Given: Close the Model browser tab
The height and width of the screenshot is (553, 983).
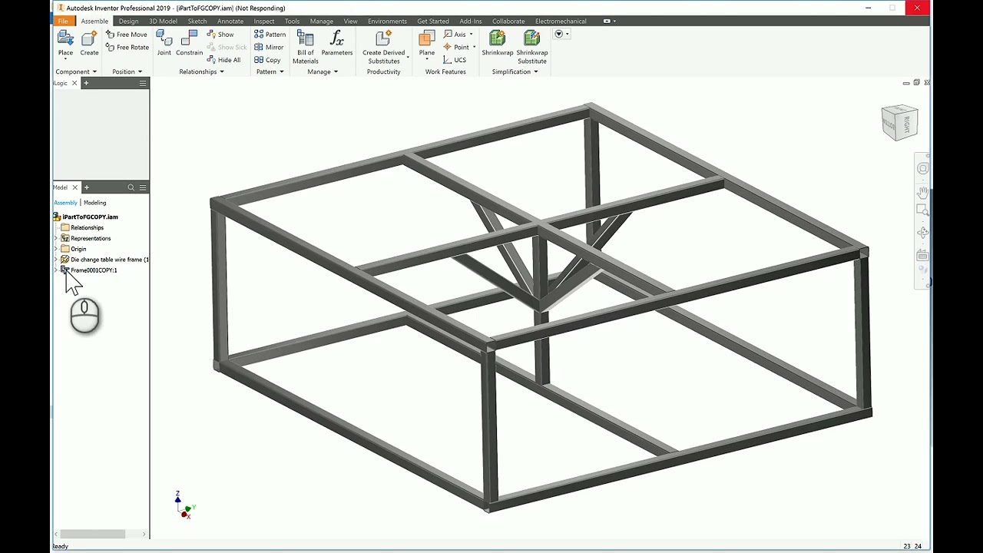Looking at the screenshot, I should click(74, 187).
